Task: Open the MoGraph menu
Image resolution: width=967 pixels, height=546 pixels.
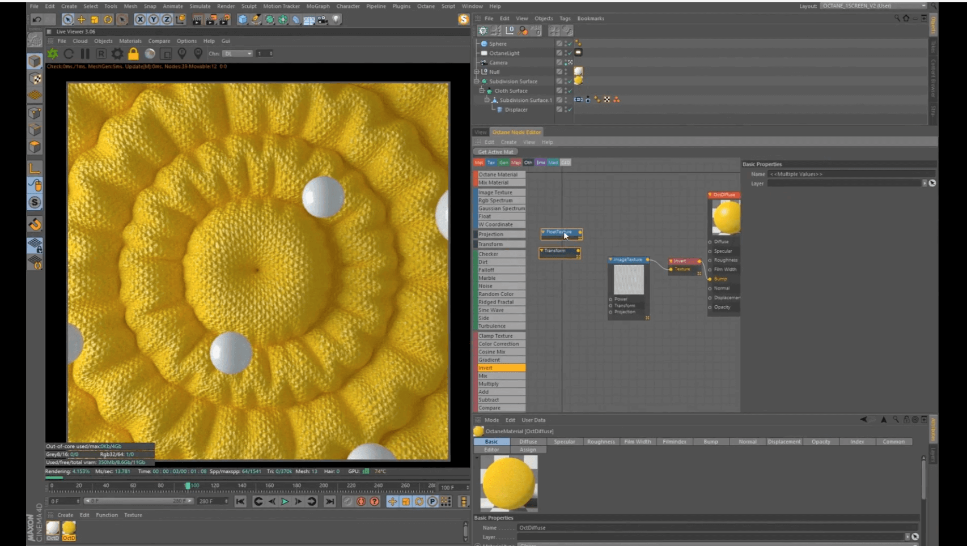Action: point(317,6)
